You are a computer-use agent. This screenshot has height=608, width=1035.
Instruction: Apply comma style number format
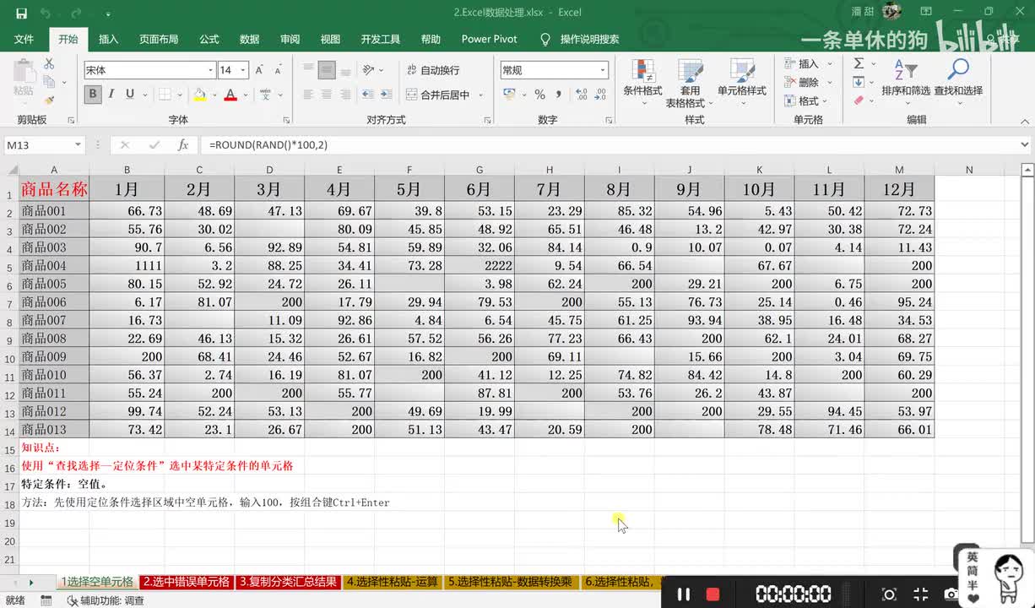[x=557, y=95]
